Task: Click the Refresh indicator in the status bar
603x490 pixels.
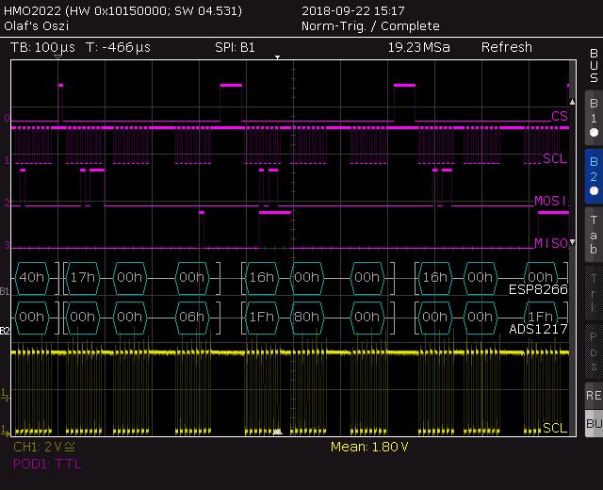Action: pyautogui.click(x=506, y=47)
